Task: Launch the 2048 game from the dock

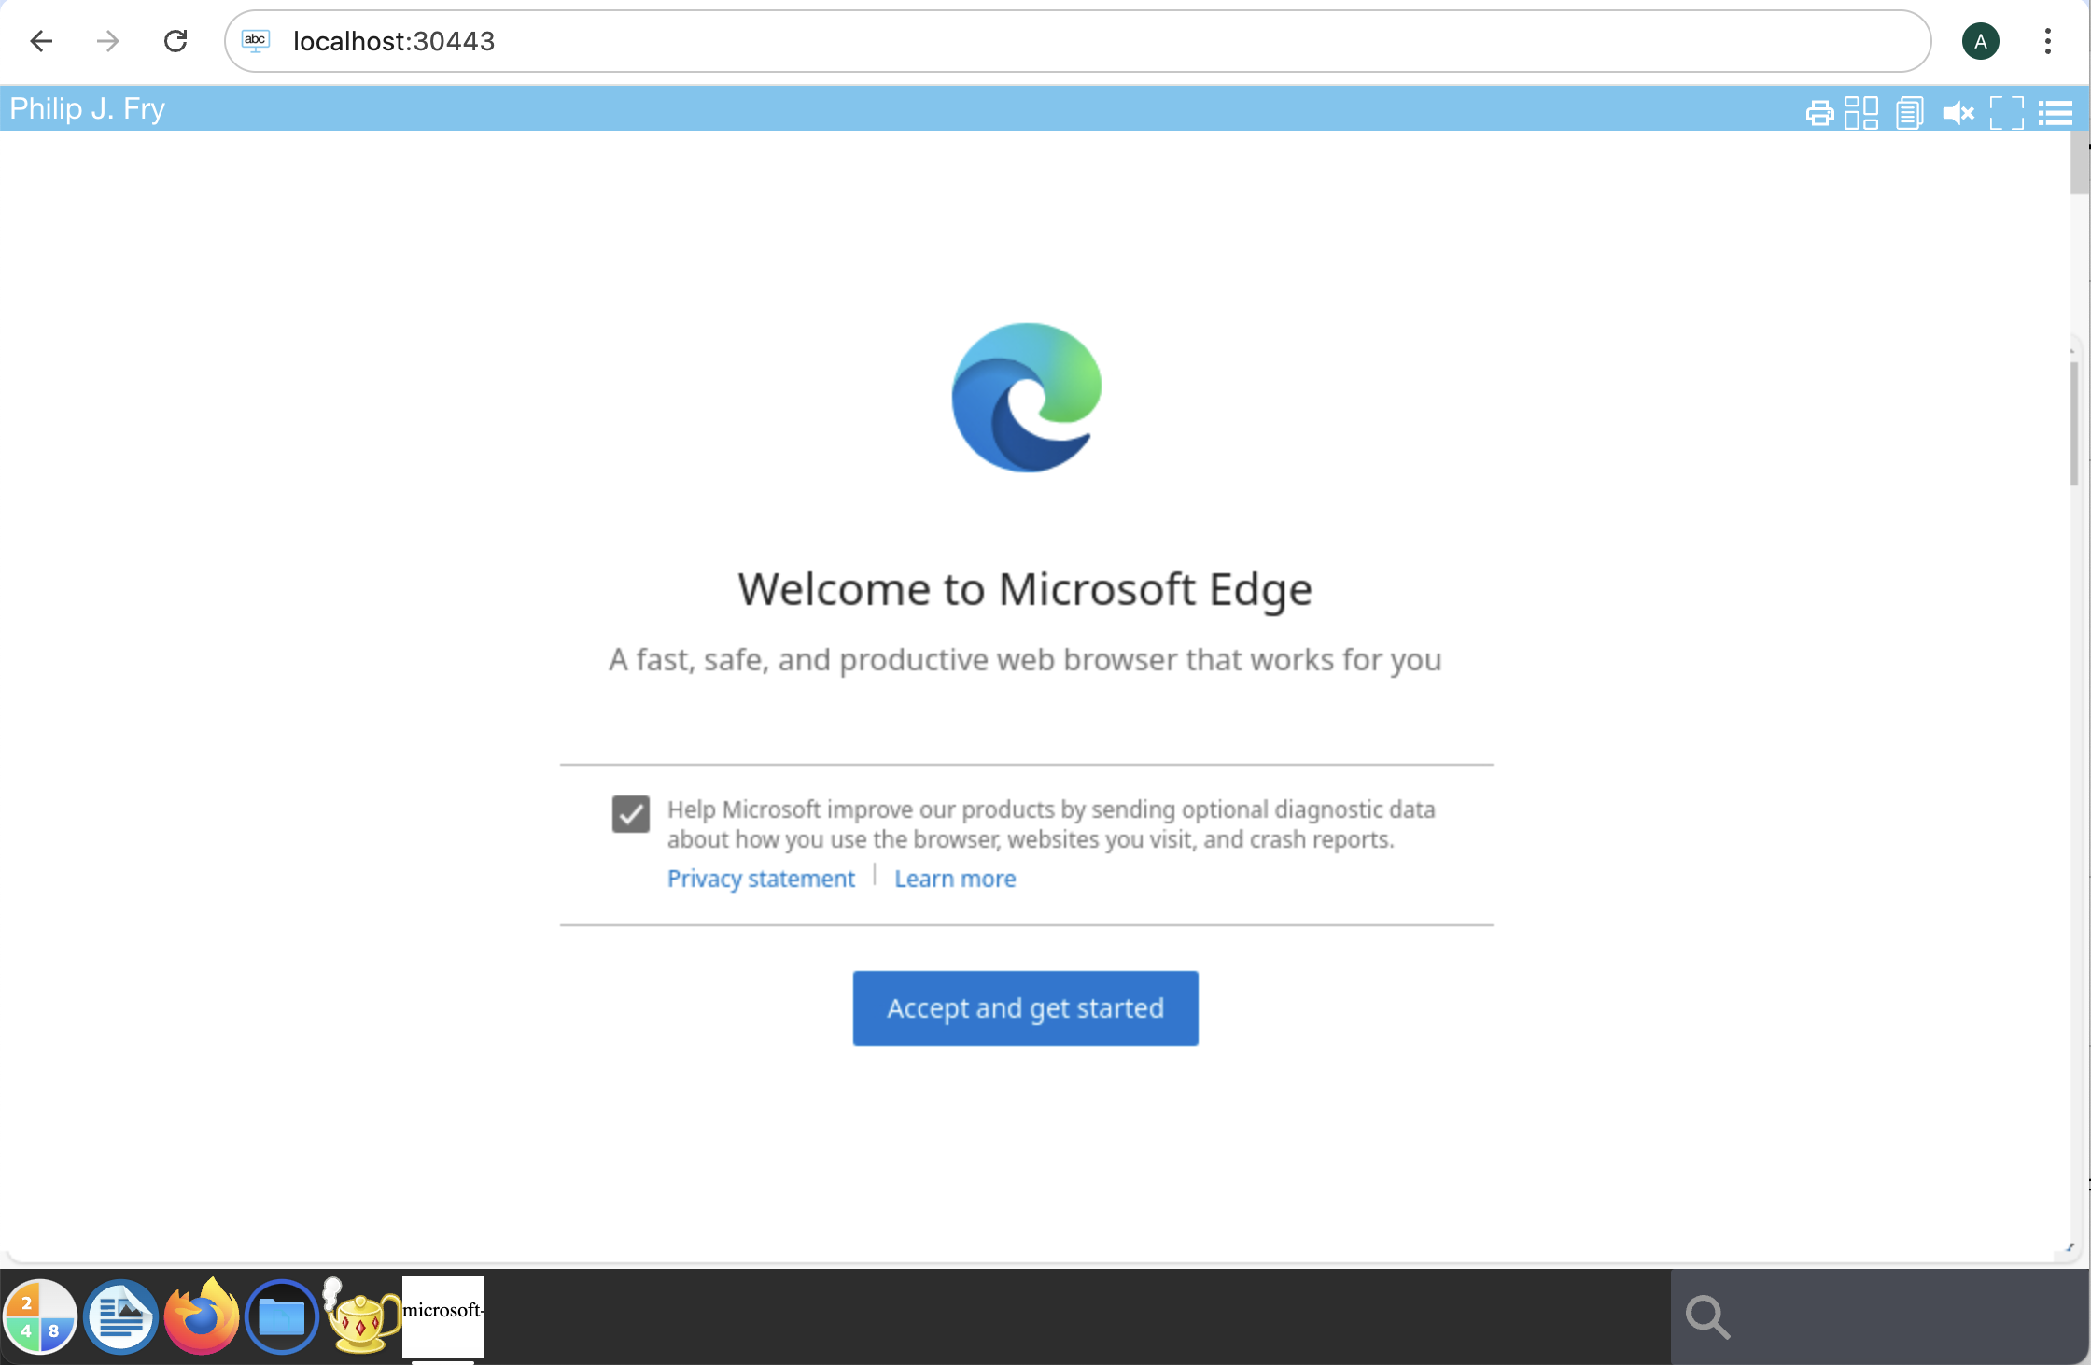Action: [39, 1316]
